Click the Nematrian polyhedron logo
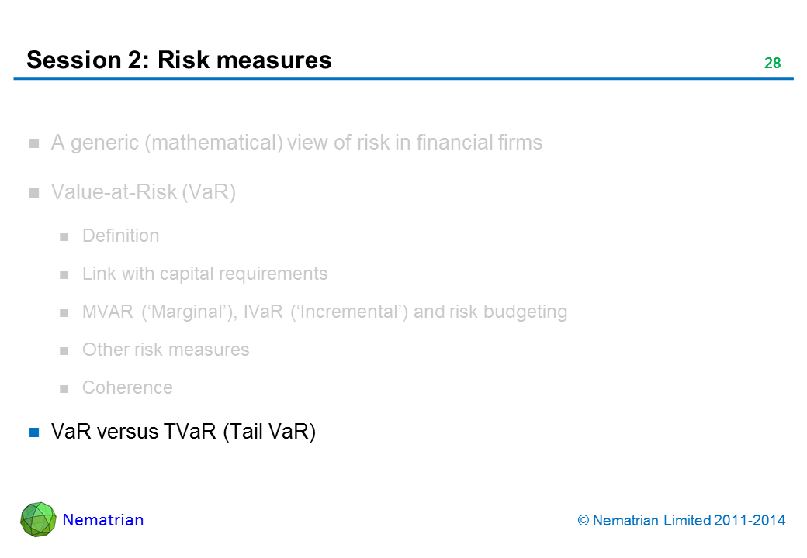807x558 pixels. [x=38, y=519]
